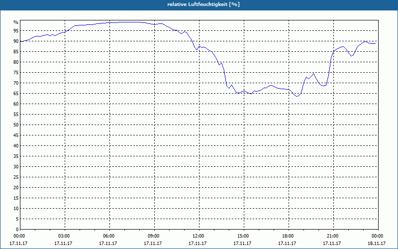Click the y-axis value 65

tap(16, 94)
